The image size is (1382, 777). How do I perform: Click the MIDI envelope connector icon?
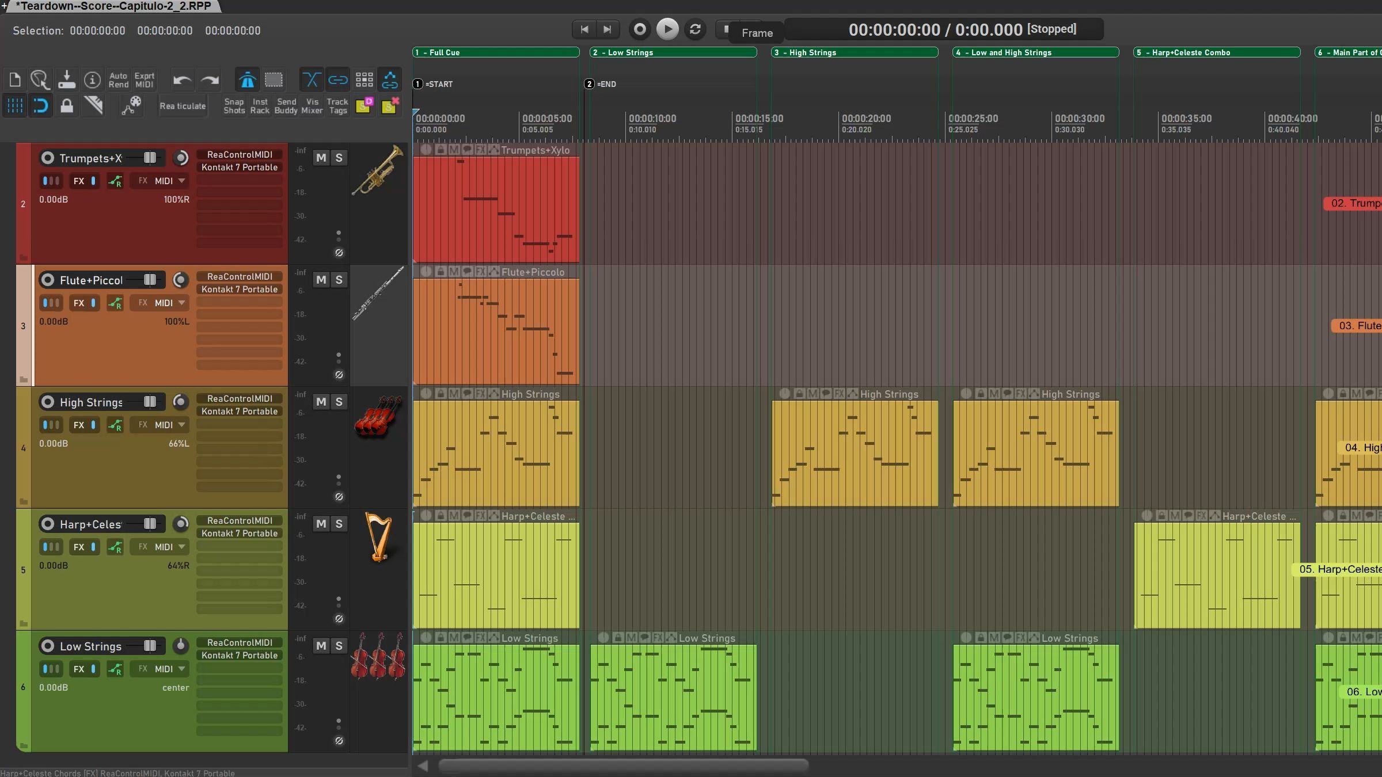131,106
